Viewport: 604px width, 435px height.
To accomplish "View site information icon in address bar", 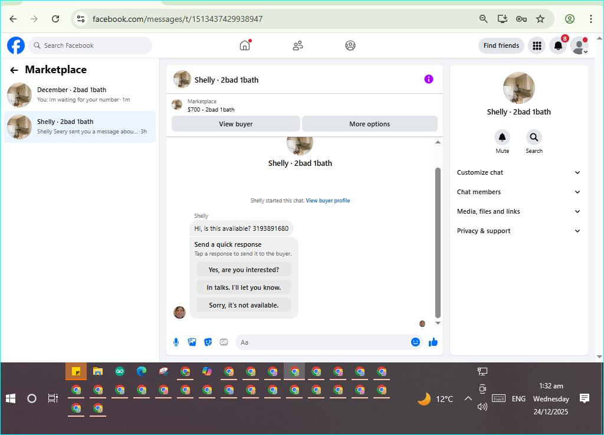I will click(80, 19).
